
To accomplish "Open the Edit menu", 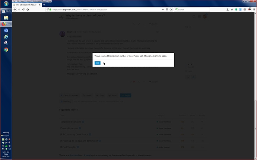I will (18, 1).
